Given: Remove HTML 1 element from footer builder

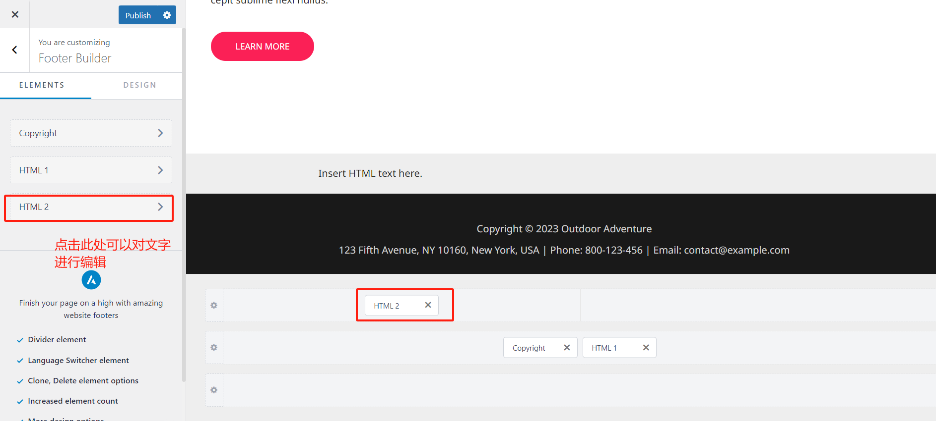Looking at the screenshot, I should [x=646, y=348].
